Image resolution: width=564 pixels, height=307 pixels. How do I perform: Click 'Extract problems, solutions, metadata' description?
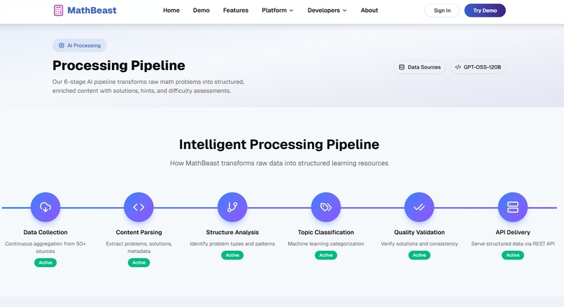coord(139,248)
